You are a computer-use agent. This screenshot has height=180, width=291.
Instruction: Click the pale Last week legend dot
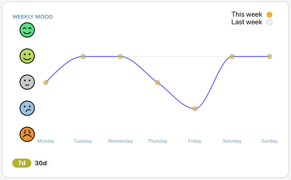(269, 22)
